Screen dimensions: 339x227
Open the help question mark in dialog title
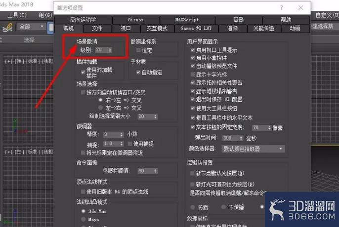[281, 8]
